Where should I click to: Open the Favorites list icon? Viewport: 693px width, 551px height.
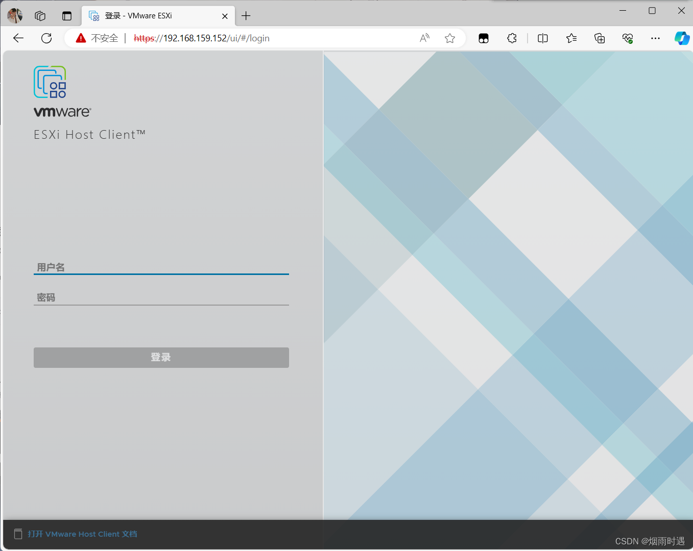571,38
